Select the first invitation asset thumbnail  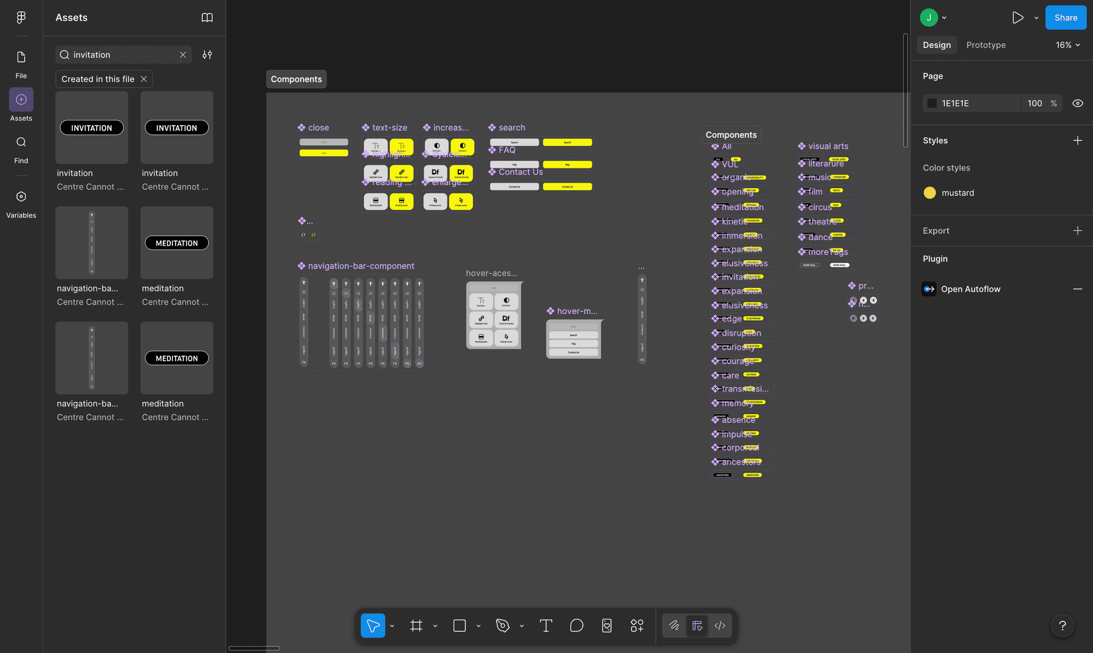(x=92, y=127)
